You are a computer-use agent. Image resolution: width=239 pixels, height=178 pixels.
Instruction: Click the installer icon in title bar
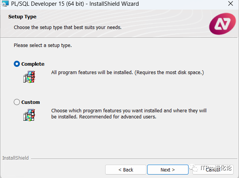5,3
